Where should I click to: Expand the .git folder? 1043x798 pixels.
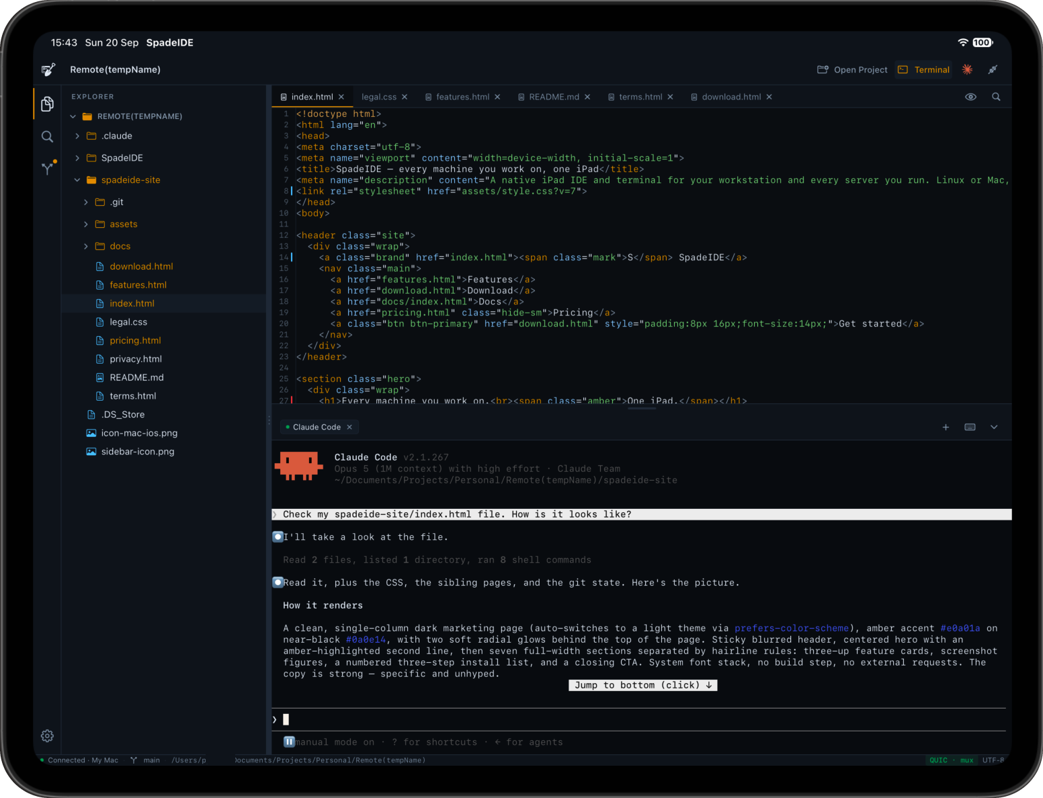[x=86, y=202]
